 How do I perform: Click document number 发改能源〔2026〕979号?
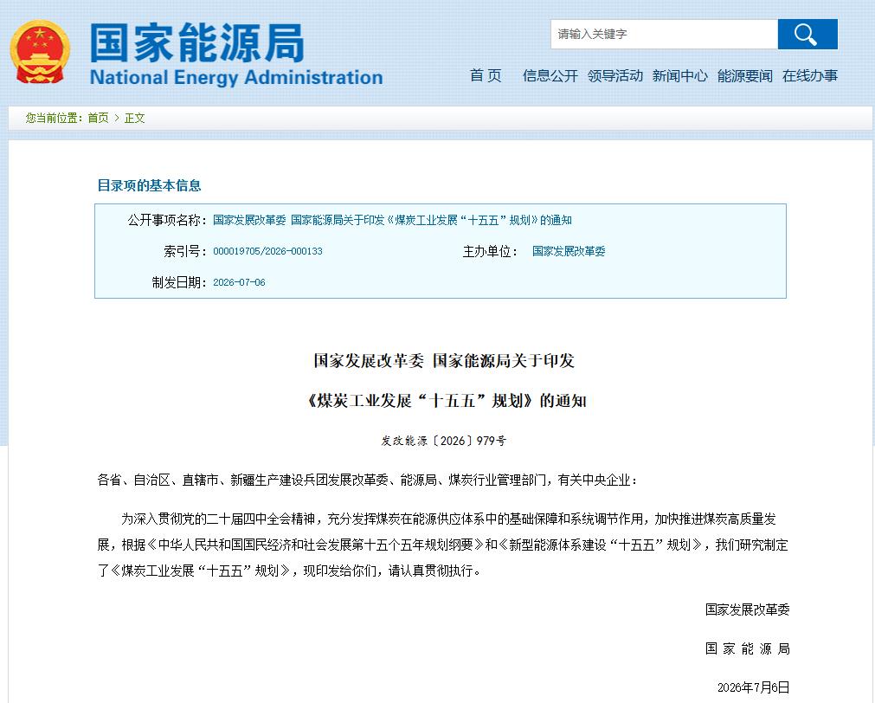(444, 441)
